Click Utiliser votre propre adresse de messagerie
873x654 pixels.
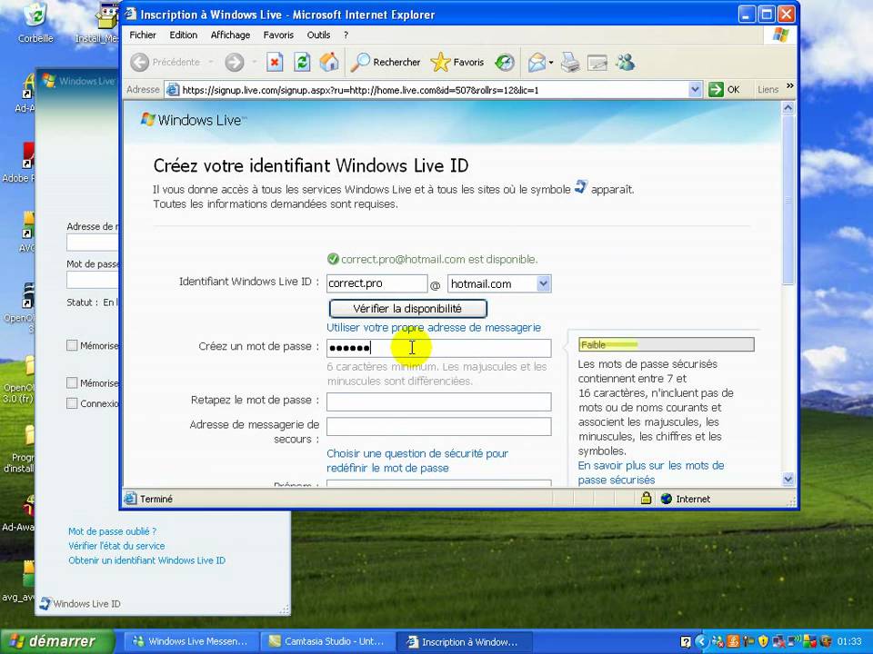[x=434, y=328]
